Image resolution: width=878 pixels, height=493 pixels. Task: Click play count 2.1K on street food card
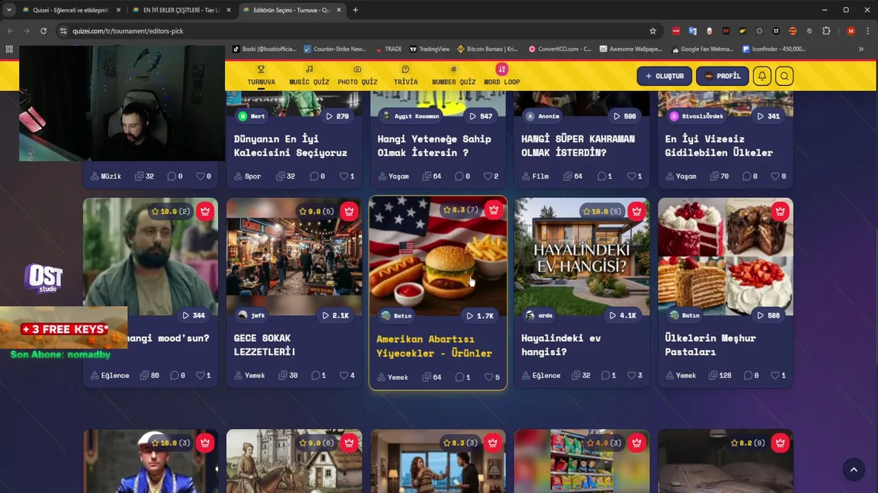pos(335,315)
